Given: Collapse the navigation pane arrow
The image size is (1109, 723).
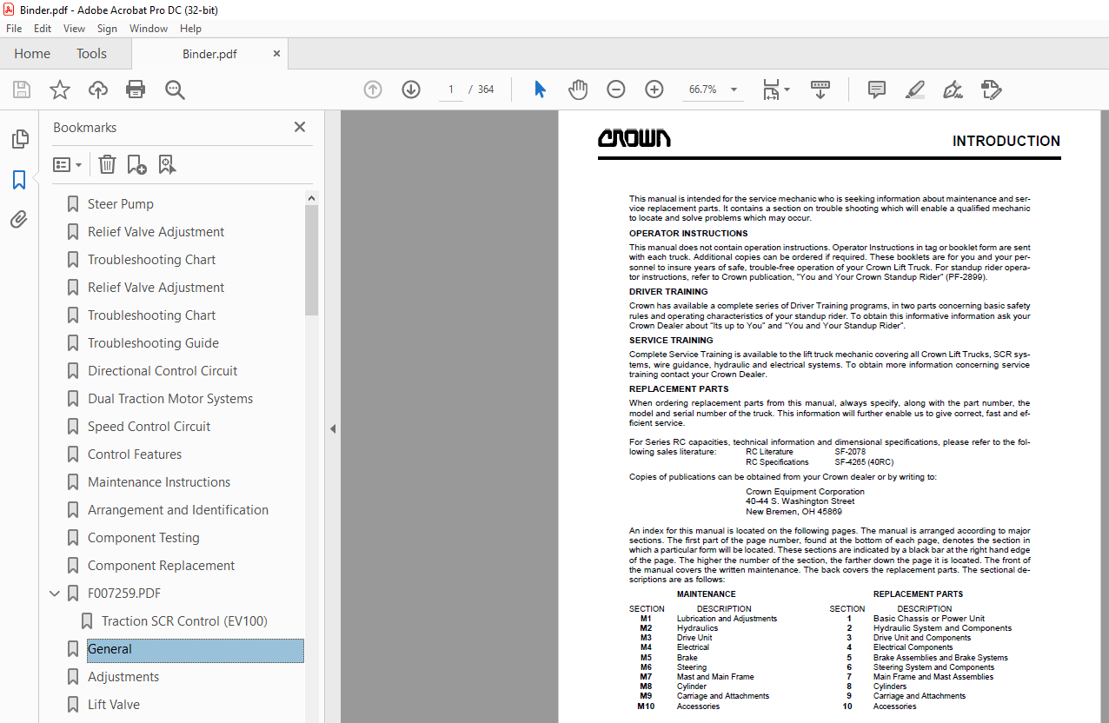Looking at the screenshot, I should click(332, 428).
